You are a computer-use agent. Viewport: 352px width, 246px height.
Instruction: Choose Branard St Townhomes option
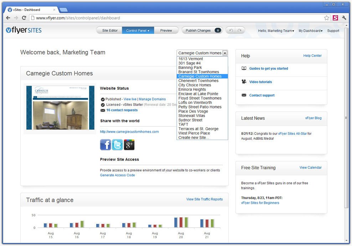coord(202,72)
